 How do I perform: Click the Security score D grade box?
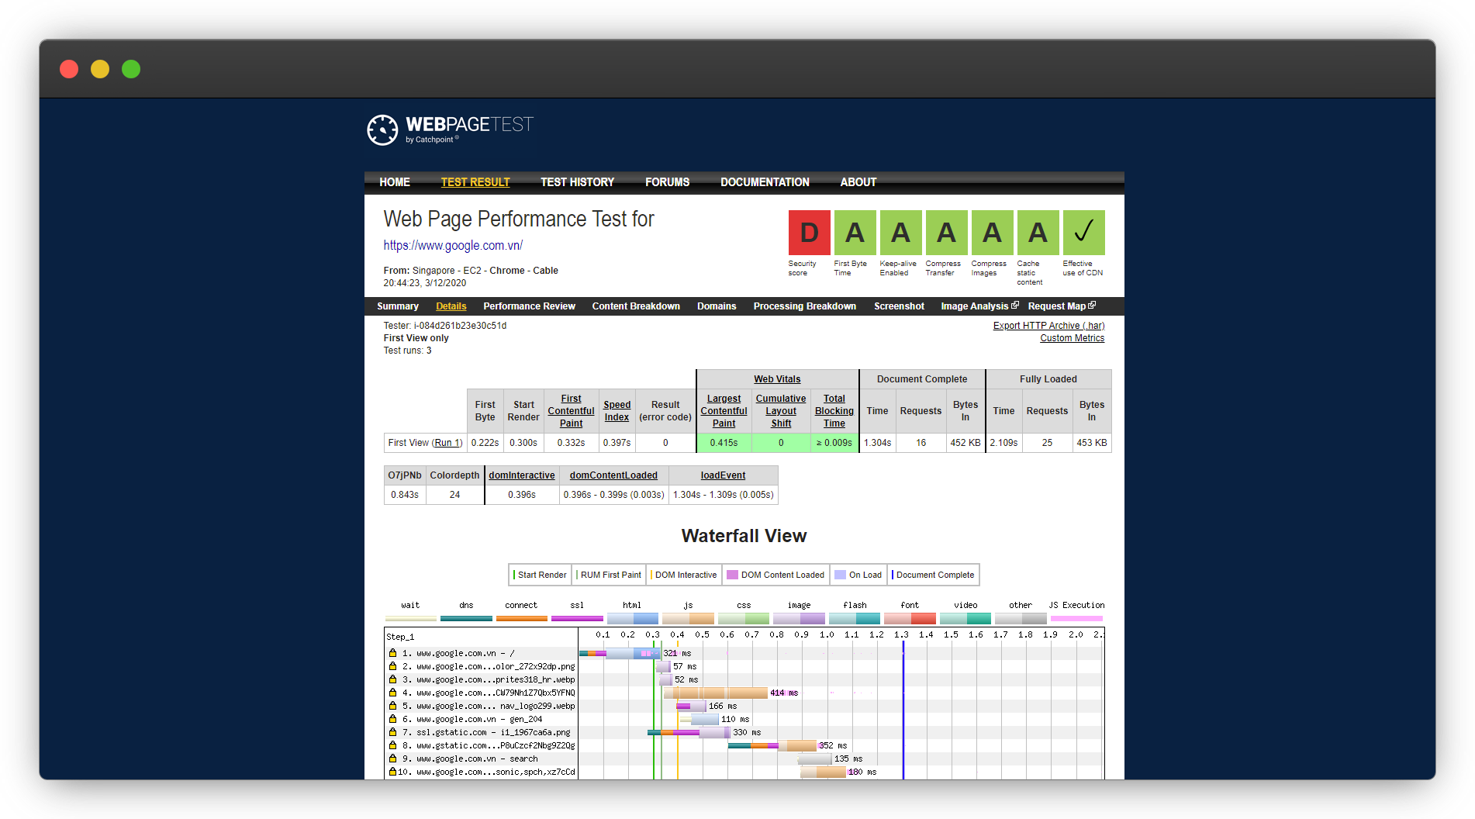tap(809, 233)
